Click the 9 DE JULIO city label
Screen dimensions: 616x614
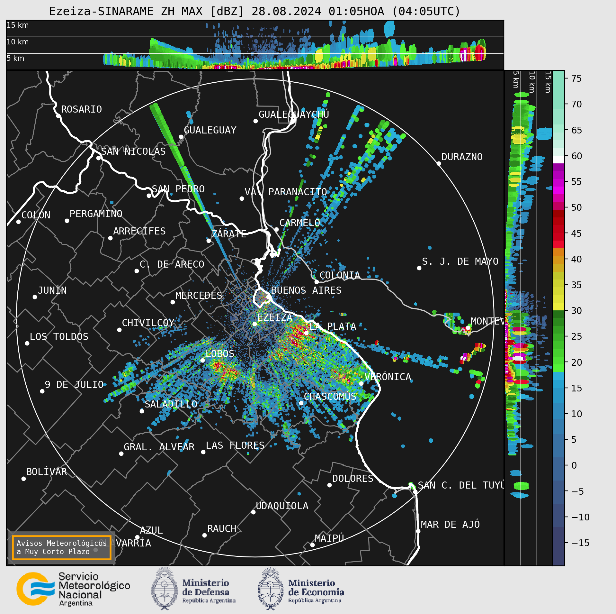tap(74, 385)
